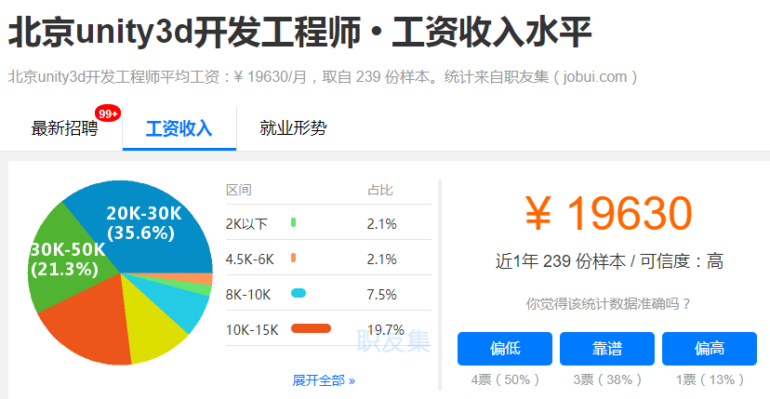The image size is (770, 399).
Task: Open the 最新招聘 tab
Action: (x=65, y=128)
